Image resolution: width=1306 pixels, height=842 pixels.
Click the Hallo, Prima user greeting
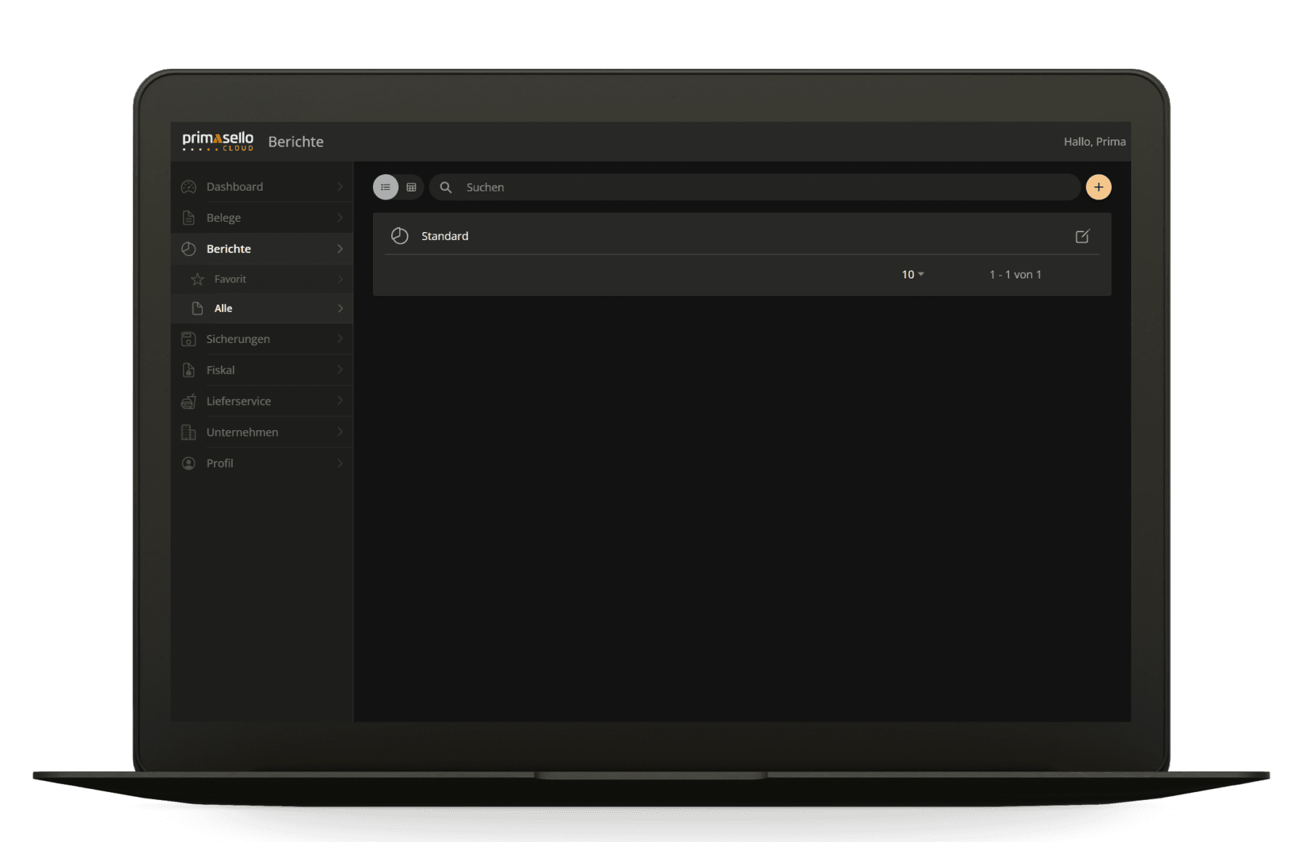click(x=1094, y=141)
